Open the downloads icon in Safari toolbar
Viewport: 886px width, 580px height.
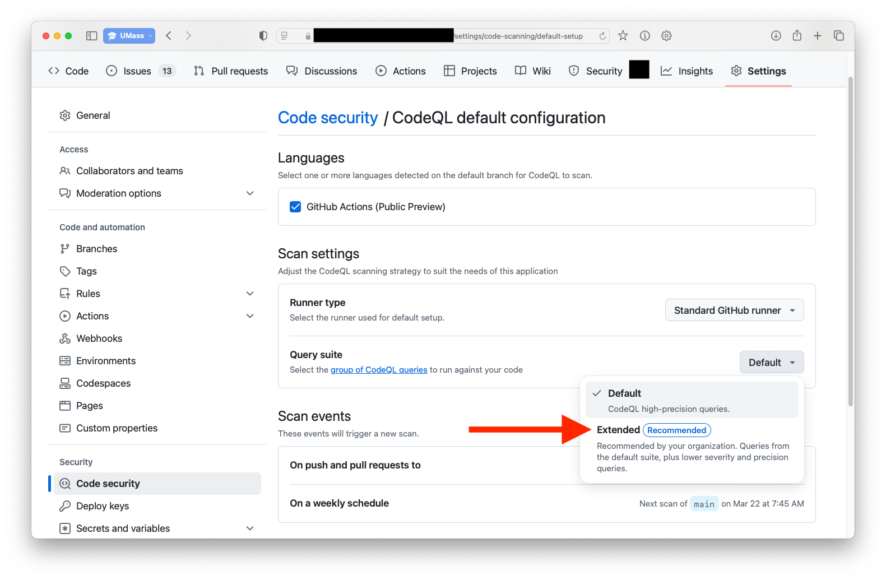coord(776,36)
